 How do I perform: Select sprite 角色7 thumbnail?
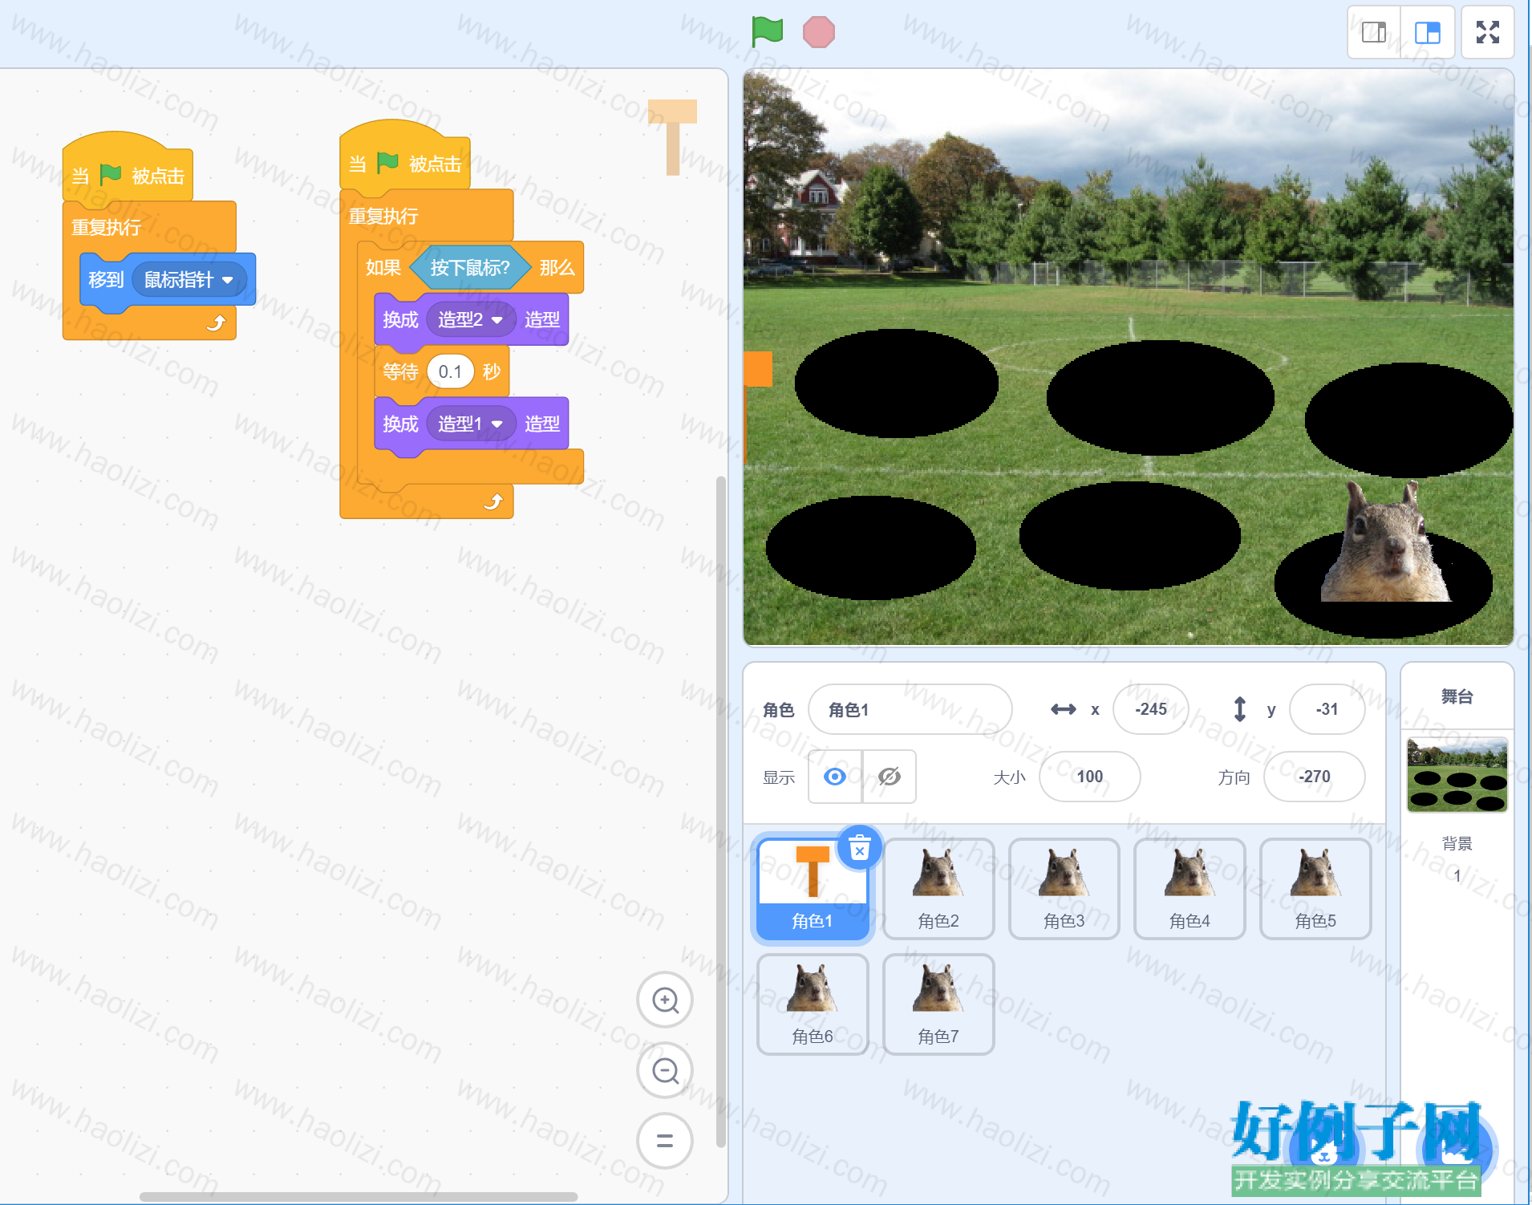pyautogui.click(x=938, y=1004)
